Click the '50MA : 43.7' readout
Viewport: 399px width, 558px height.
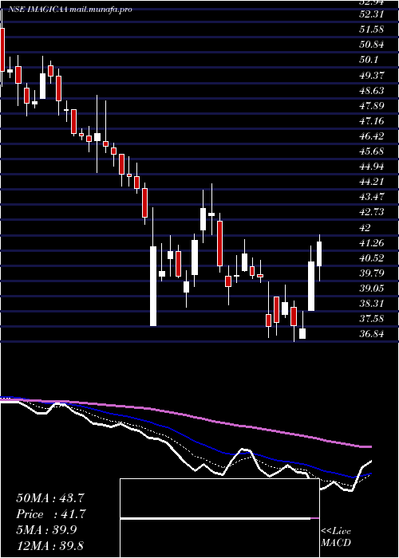[x=50, y=498]
